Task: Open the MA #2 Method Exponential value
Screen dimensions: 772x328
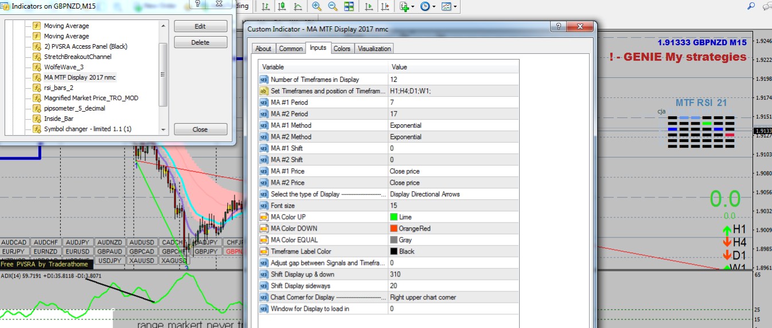Action: pyautogui.click(x=453, y=137)
